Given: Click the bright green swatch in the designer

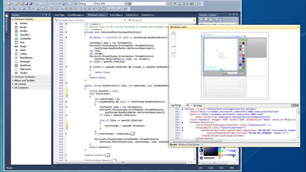Looking at the screenshot, I should [243, 40].
